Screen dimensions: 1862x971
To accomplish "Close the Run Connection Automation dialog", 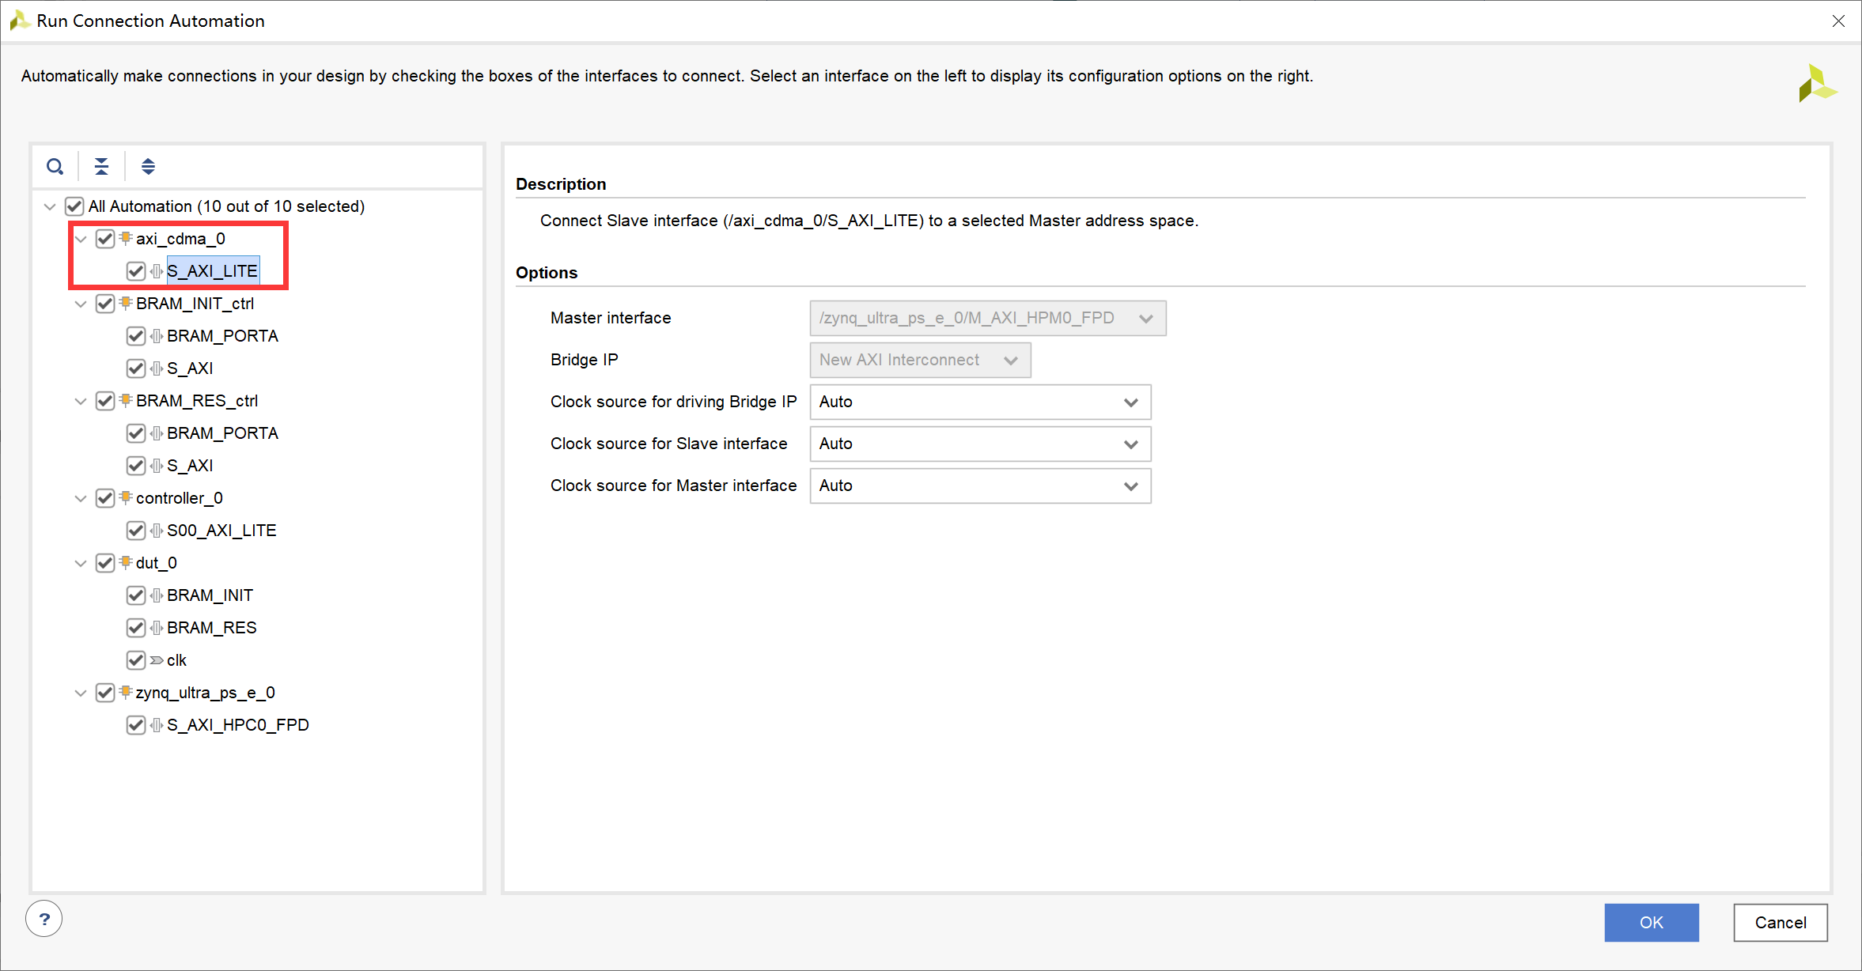I will 1838,21.
